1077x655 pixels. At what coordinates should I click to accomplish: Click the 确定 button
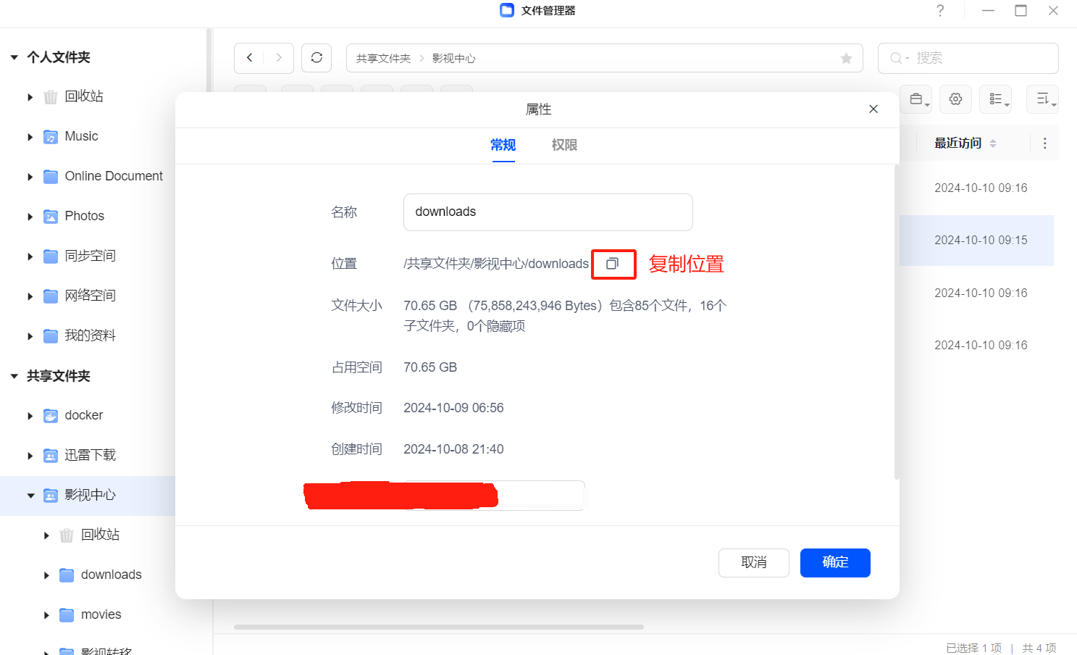(835, 562)
